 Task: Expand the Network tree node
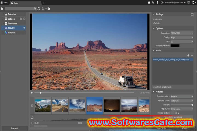coord(3,32)
